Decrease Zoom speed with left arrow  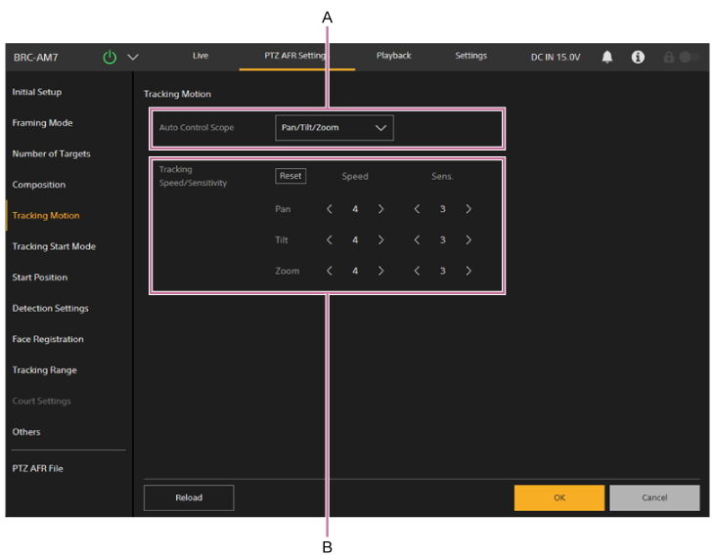pyautogui.click(x=330, y=271)
